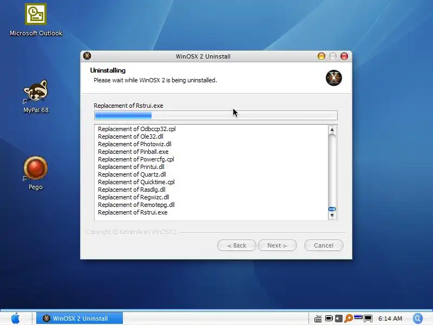This screenshot has width=433, height=325.
Task: Select 'Replacement of Ole32.dll' log line
Action: tap(130, 136)
